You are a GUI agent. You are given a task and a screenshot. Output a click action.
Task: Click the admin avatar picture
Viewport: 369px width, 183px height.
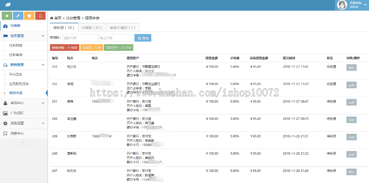342,5
